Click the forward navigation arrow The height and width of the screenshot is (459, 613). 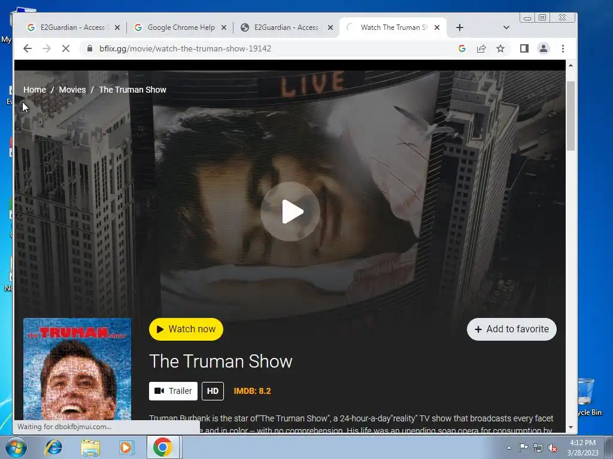pos(47,49)
